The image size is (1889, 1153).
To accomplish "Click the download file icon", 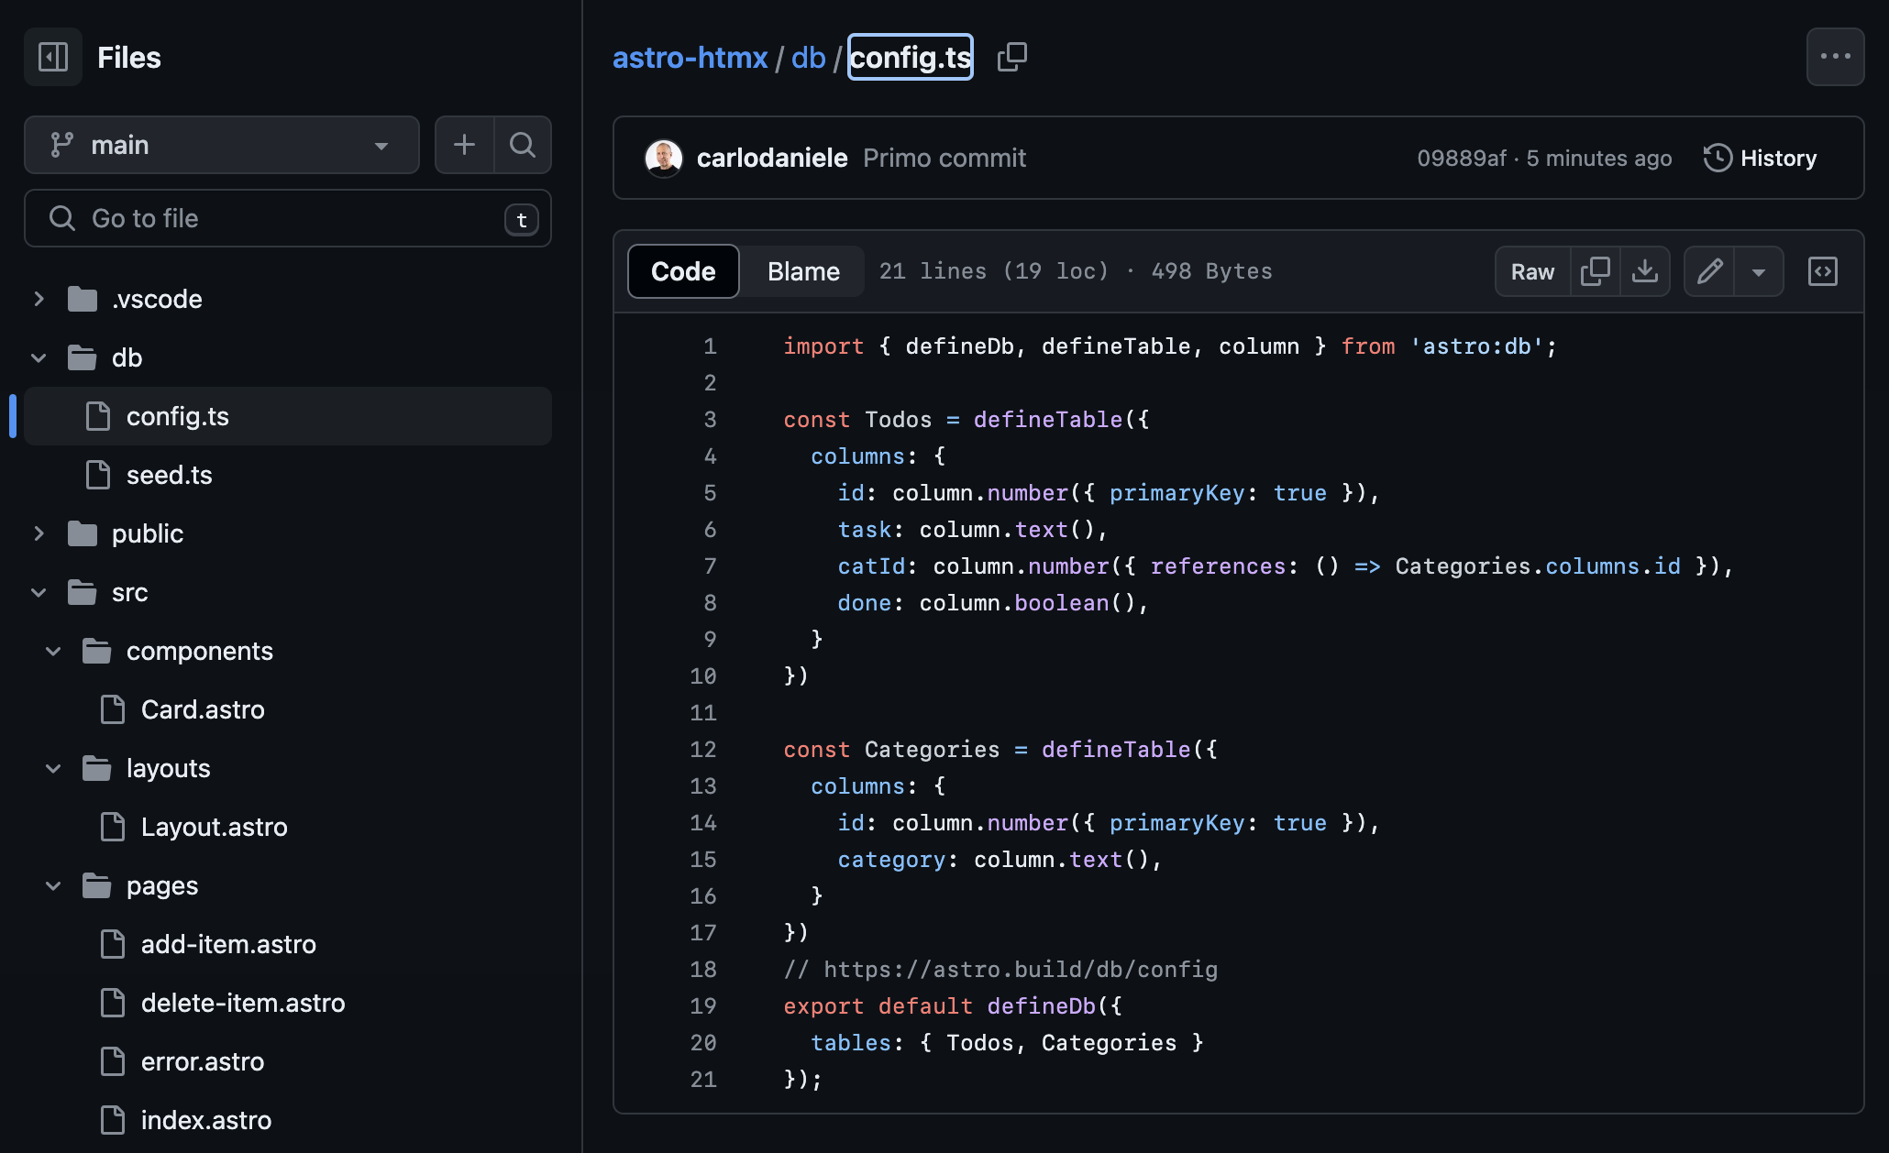I will pyautogui.click(x=1645, y=269).
